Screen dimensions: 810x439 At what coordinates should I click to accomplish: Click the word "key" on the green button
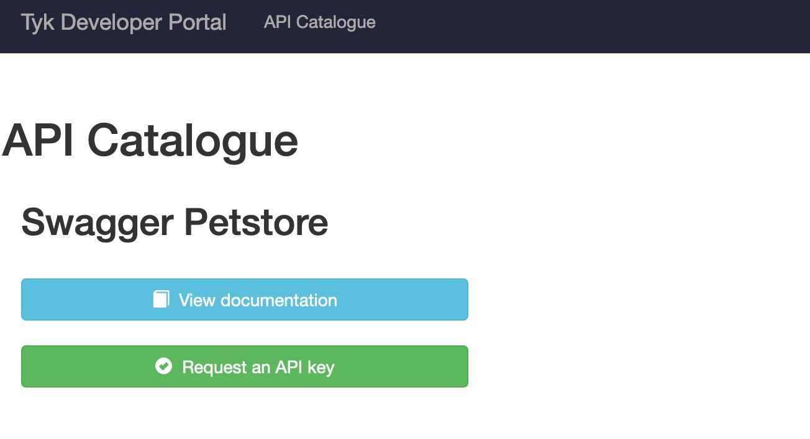(x=321, y=367)
